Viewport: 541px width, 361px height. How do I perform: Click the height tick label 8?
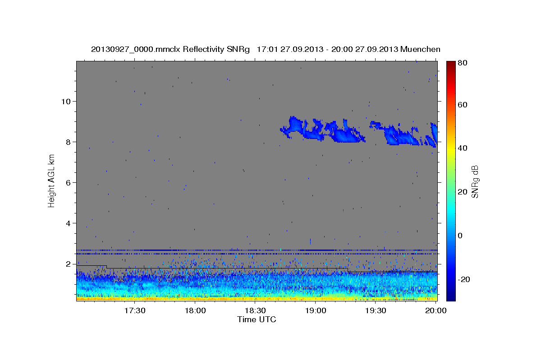click(69, 142)
